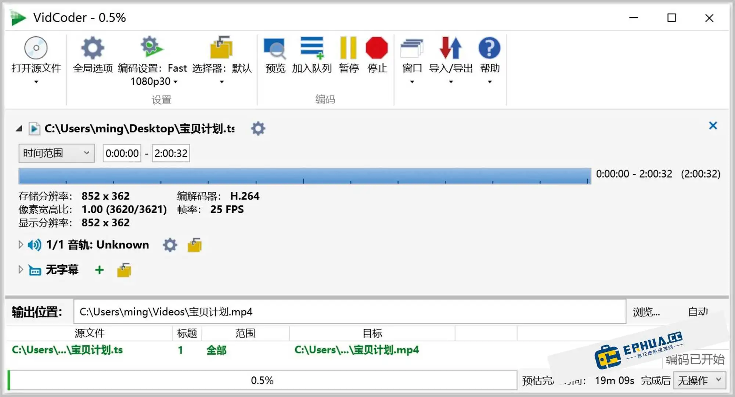
Task: Open the 导入/导出 import/export menu
Action: pos(451,59)
